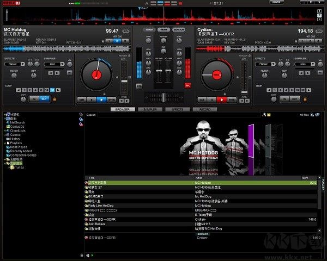The height and width of the screenshot is (261, 327).
Task: Switch to the SAMPLER tab
Action: (150, 109)
